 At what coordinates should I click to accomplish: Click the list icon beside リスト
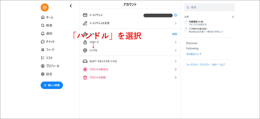click(43, 58)
